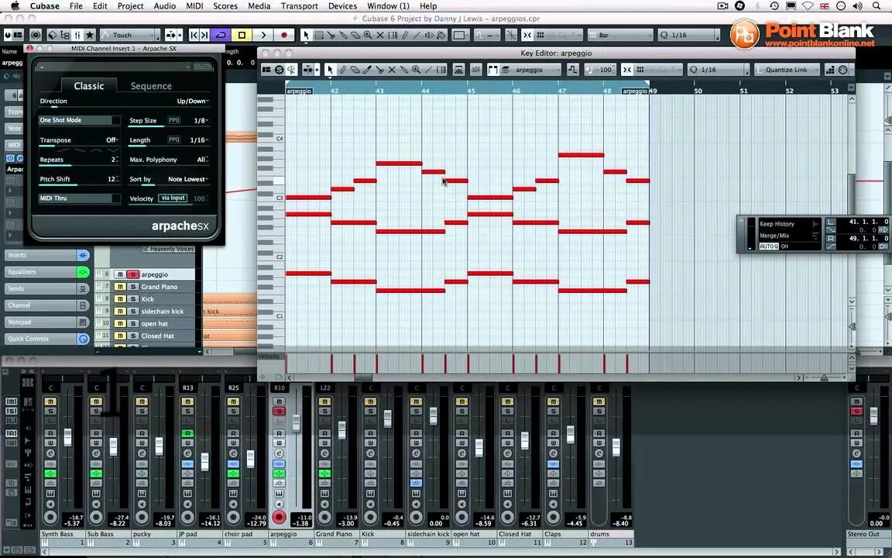
Task: Open the Quick Controls section icon
Action: [83, 339]
